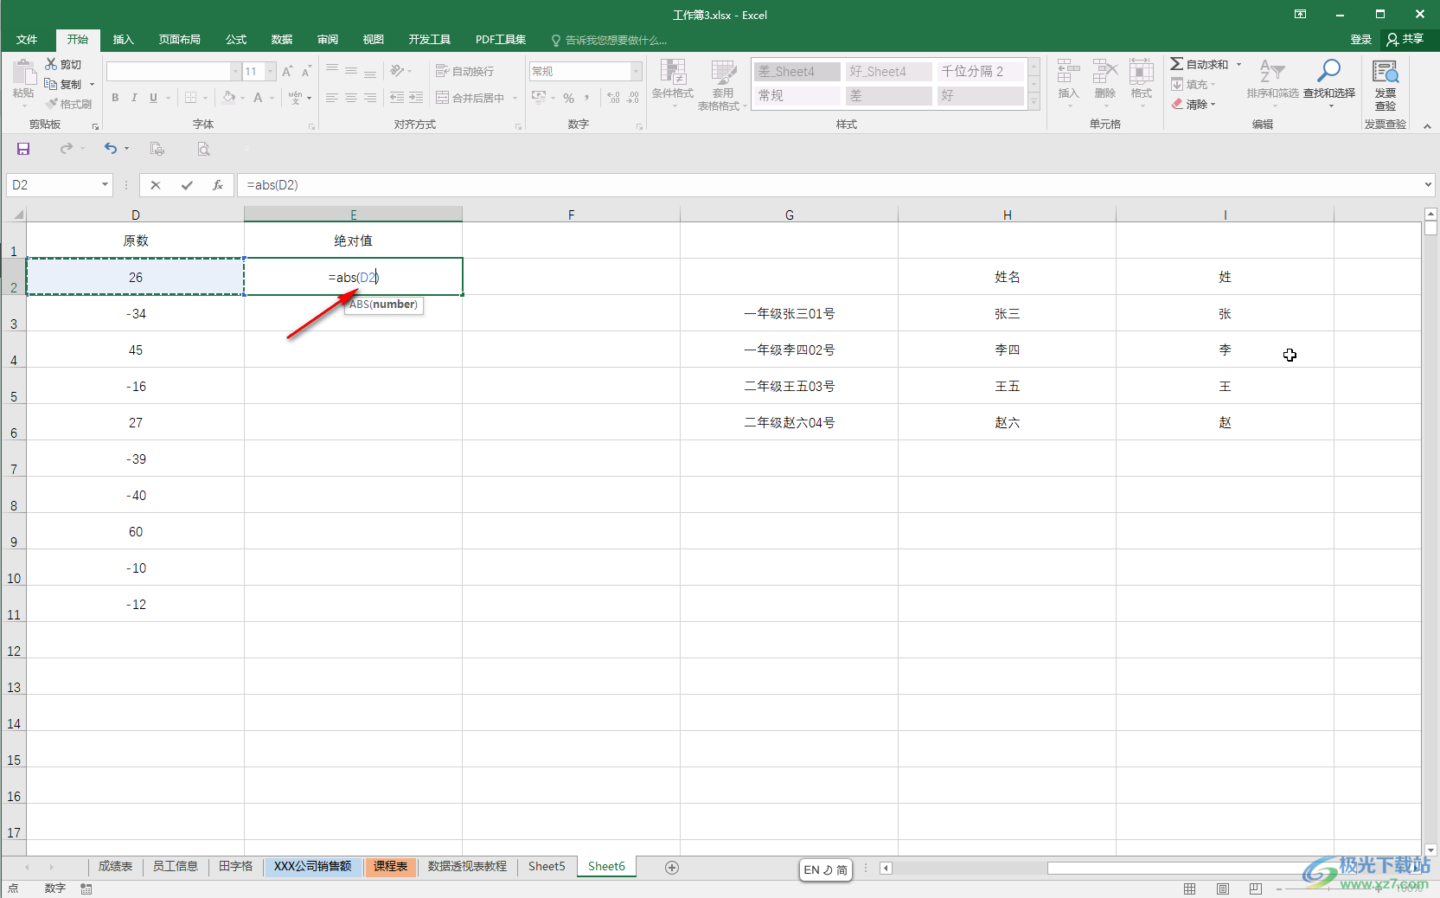
Task: Toggle Underline formatting
Action: pos(153,98)
